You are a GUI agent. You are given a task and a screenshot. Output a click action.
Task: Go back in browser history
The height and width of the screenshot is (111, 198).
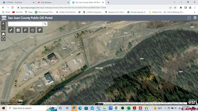[3, 7]
